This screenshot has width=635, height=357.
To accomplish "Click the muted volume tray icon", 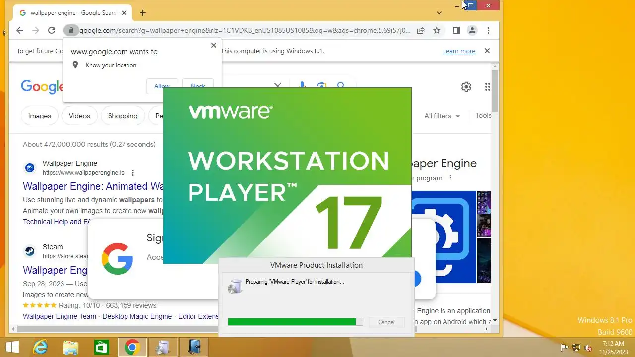I will (x=588, y=348).
